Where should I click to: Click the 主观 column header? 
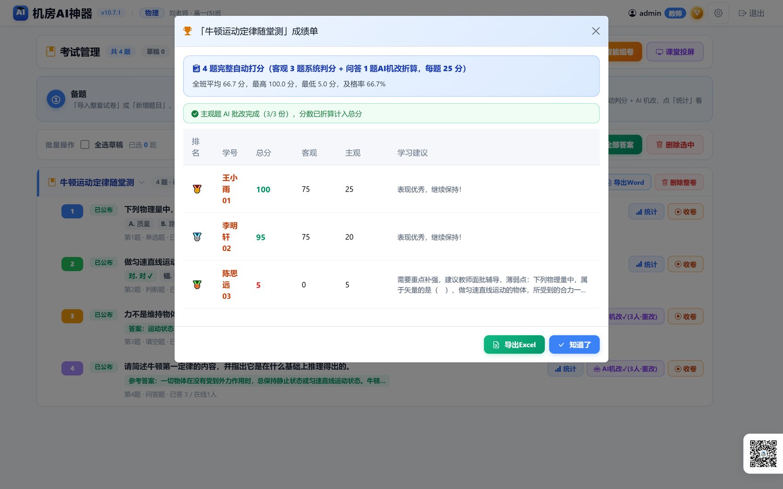coord(353,153)
